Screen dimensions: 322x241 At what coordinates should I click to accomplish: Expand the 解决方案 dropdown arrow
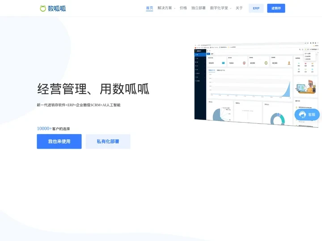click(x=174, y=8)
